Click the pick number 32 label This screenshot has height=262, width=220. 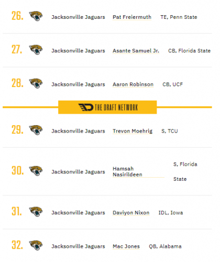pyautogui.click(x=17, y=245)
